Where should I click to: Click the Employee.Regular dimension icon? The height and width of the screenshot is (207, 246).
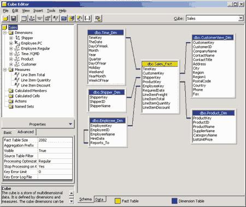(x=17, y=49)
